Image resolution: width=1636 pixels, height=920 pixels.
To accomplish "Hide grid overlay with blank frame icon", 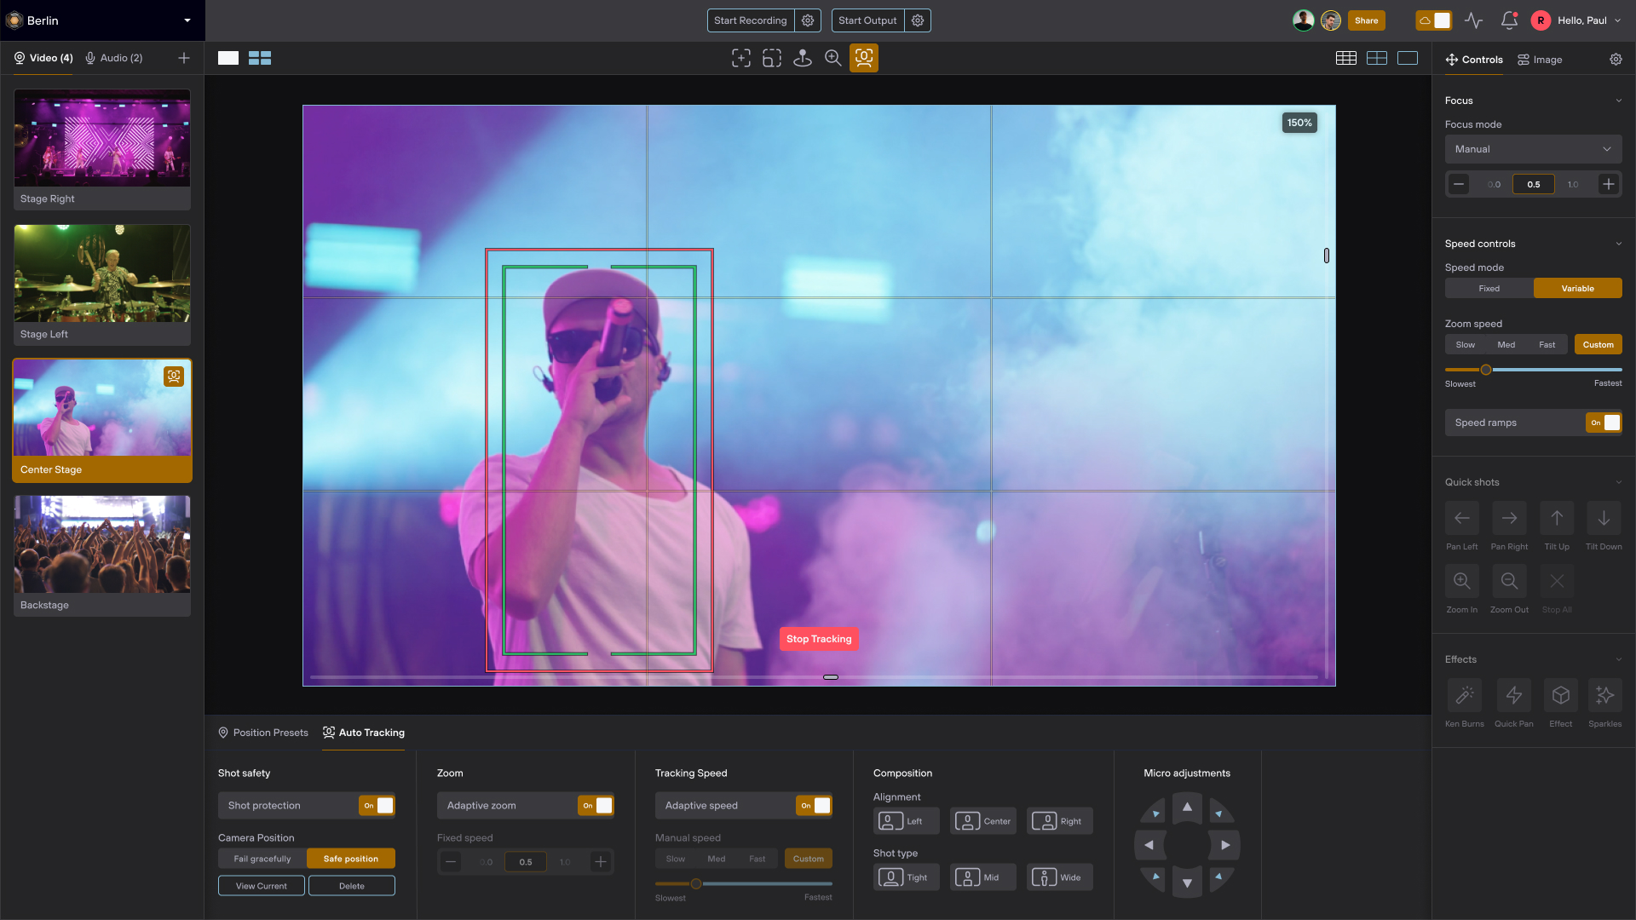I will [x=1407, y=58].
